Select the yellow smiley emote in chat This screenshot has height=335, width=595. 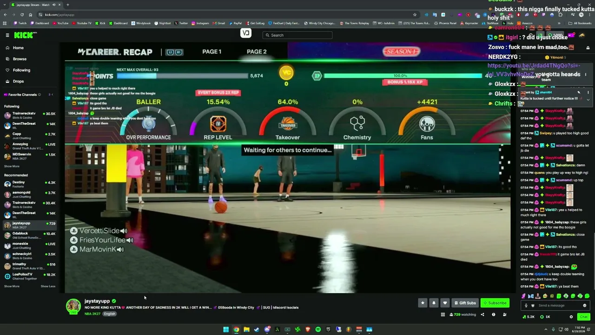(x=545, y=296)
